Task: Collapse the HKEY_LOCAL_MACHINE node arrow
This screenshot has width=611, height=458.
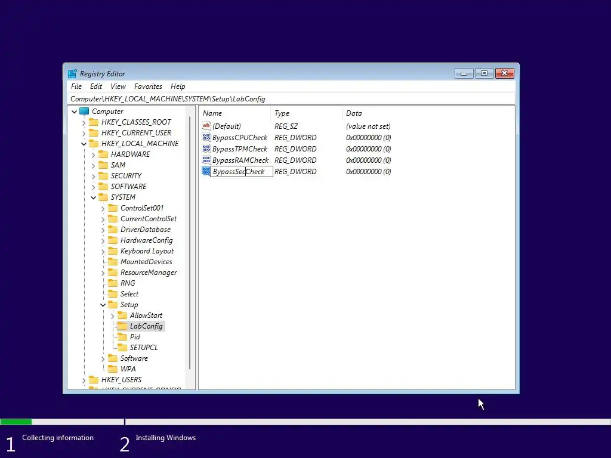Action: point(84,144)
